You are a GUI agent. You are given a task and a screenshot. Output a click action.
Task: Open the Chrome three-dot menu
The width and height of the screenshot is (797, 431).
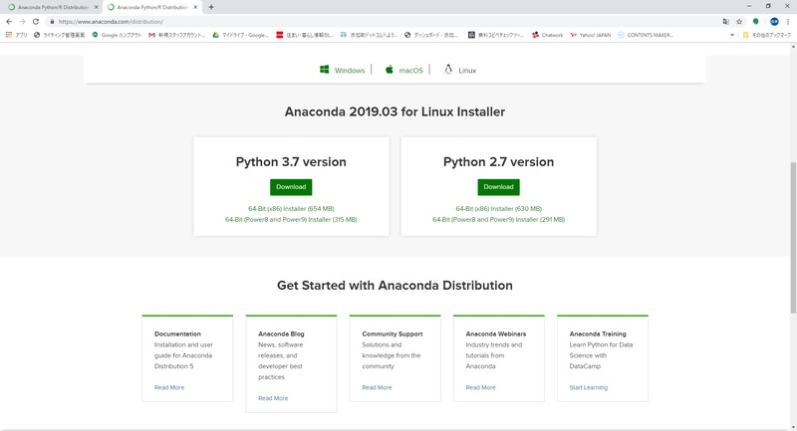788,21
